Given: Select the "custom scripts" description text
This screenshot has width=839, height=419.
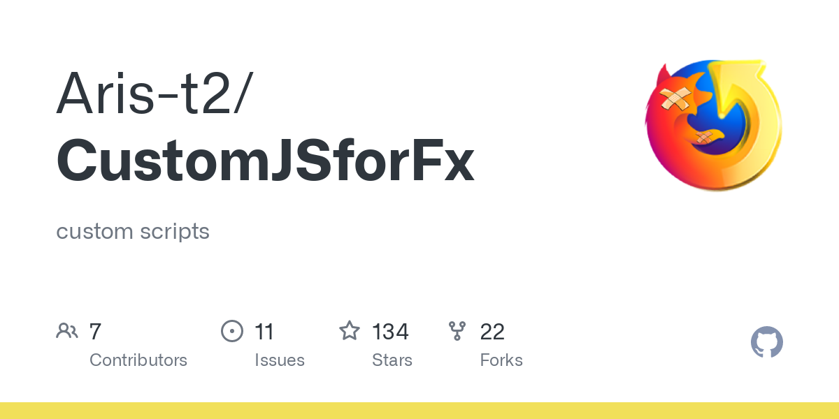Looking at the screenshot, I should click(133, 231).
